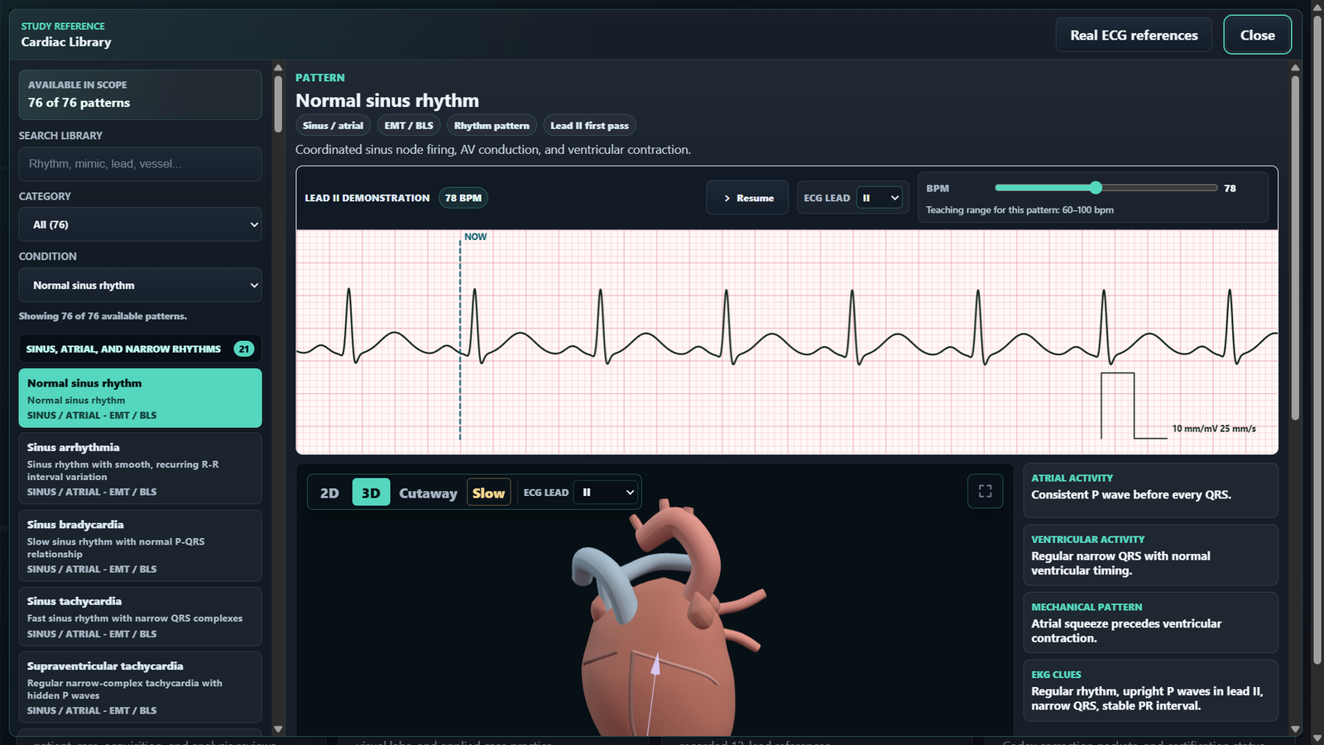Click the NOW marker on ECG strip
Viewport: 1324px width, 745px height.
click(475, 237)
